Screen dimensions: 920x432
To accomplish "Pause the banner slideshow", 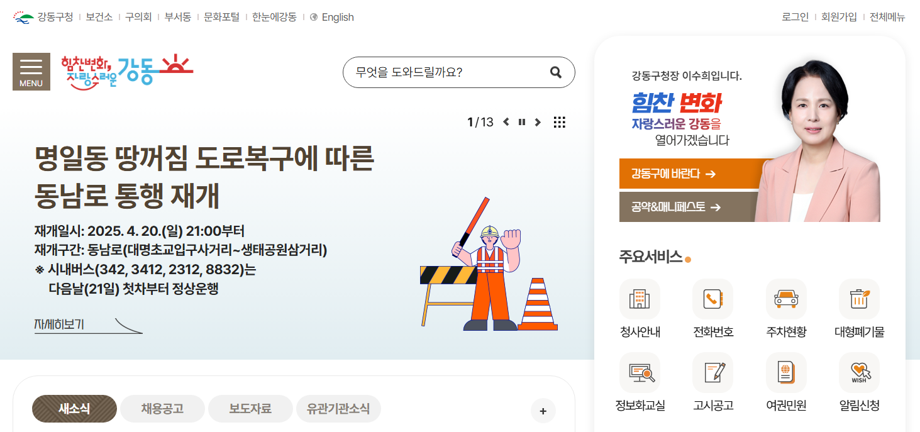I will pyautogui.click(x=522, y=123).
